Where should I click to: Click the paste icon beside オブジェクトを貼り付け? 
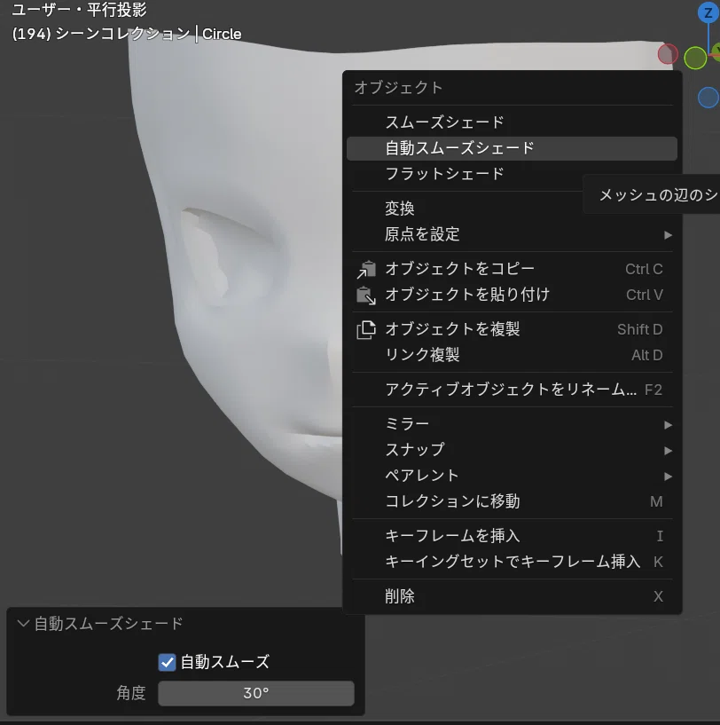[x=366, y=295]
